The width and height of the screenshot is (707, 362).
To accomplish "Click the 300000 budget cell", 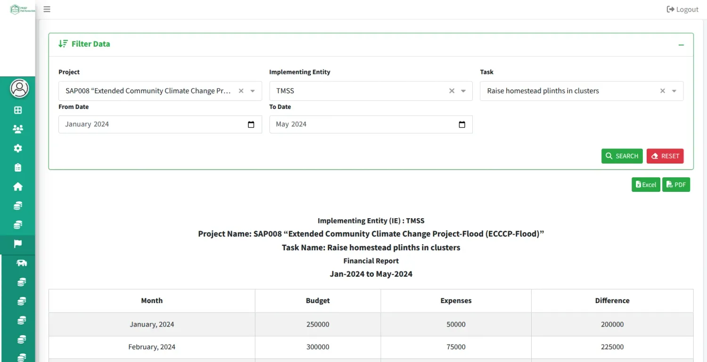I will click(x=318, y=347).
